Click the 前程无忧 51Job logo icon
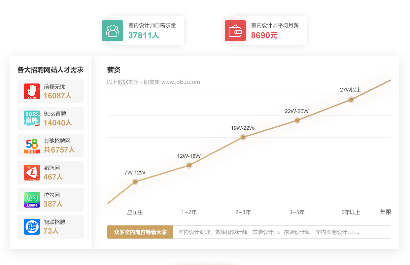Screen dimensions: 410x265 click(32, 91)
